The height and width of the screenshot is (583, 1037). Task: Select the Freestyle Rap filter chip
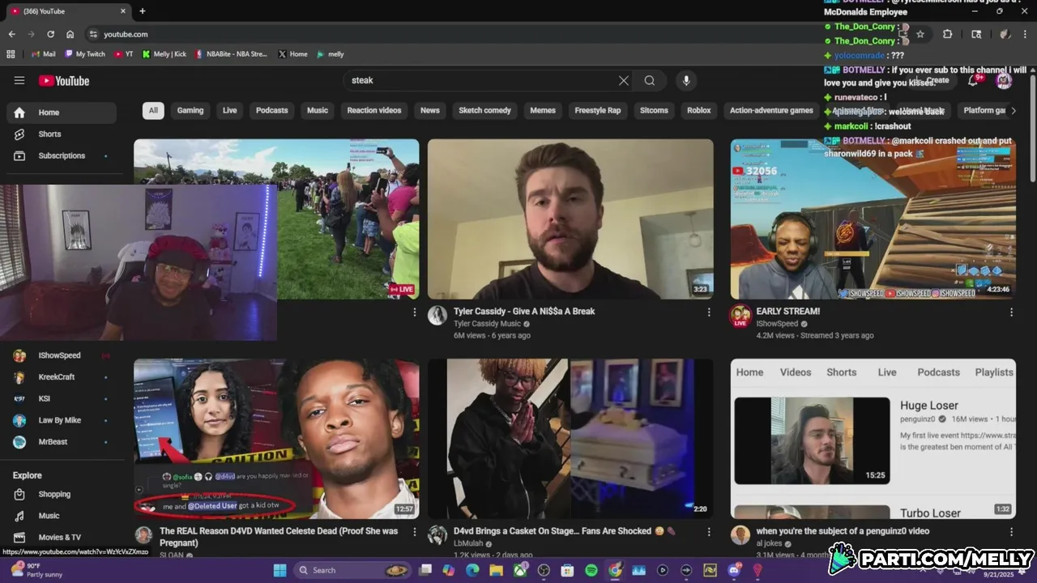(x=597, y=110)
